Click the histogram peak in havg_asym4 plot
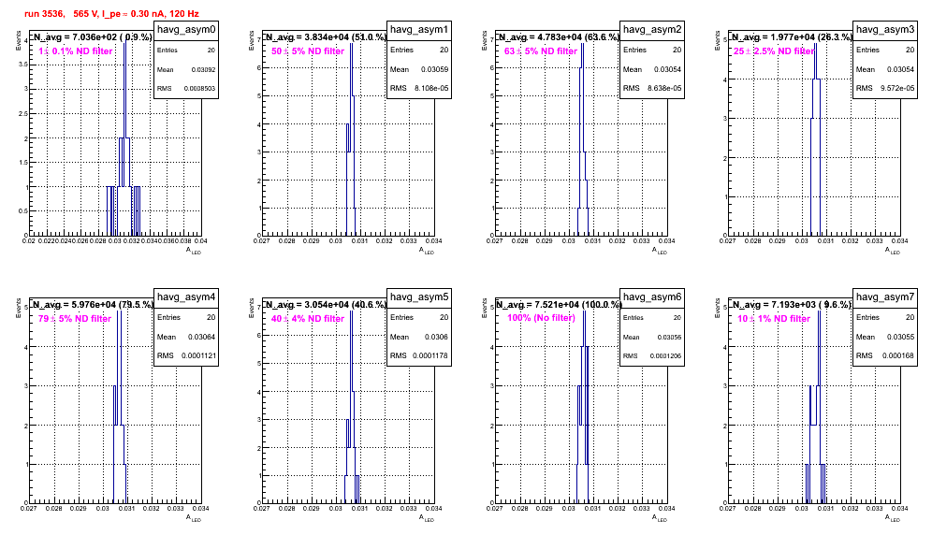This screenshot has height=535, width=932. [120, 310]
